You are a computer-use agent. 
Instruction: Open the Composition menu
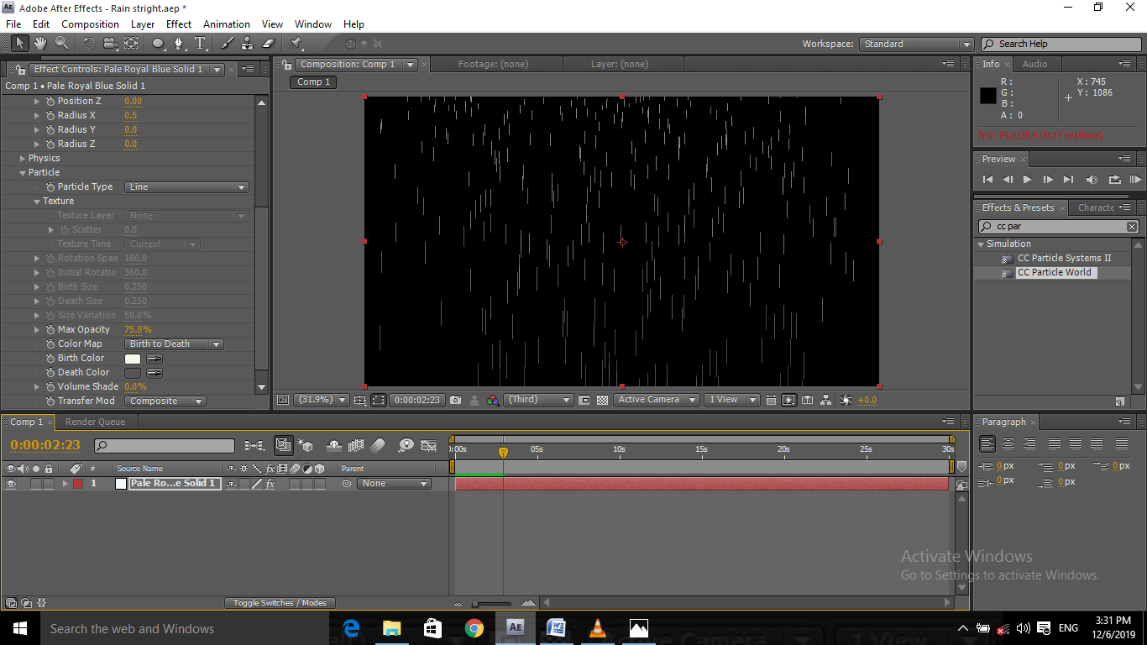pyautogui.click(x=90, y=24)
